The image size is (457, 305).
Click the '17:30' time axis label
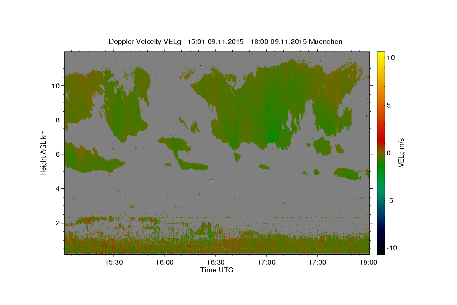point(318,263)
